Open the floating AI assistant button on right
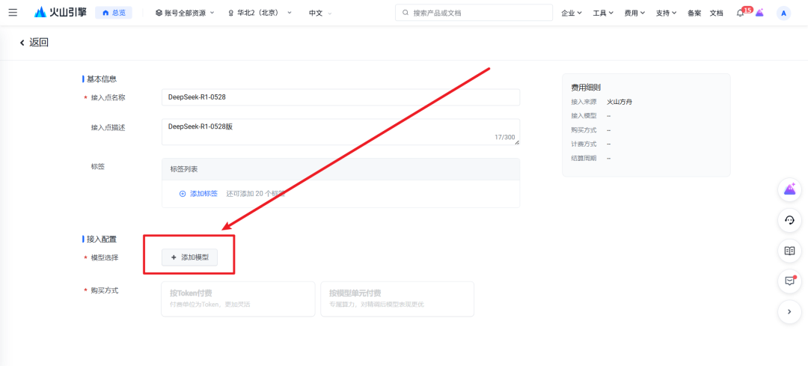This screenshot has height=366, width=808. click(789, 189)
